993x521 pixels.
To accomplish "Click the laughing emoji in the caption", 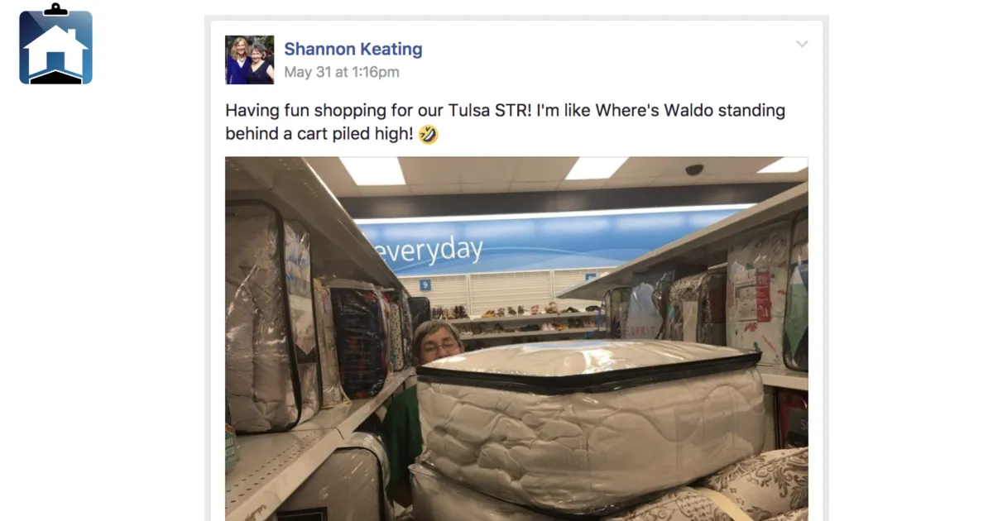I will pyautogui.click(x=429, y=134).
